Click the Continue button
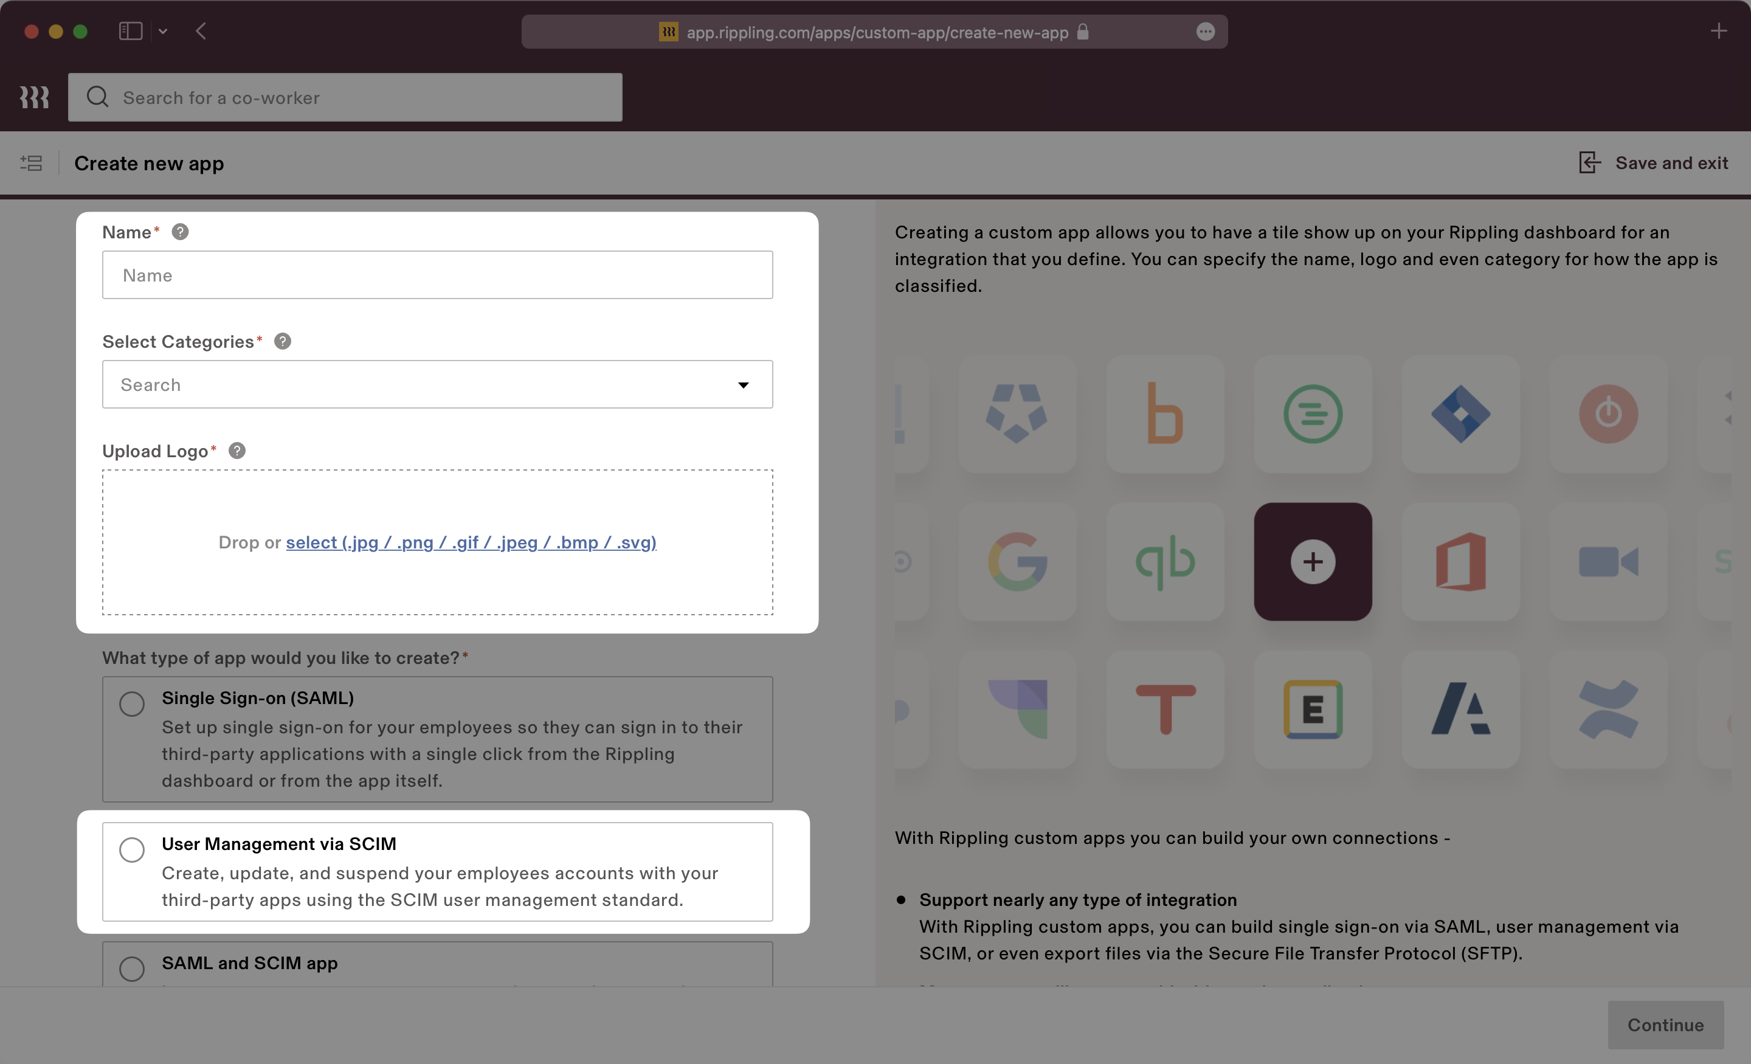 coord(1666,1024)
